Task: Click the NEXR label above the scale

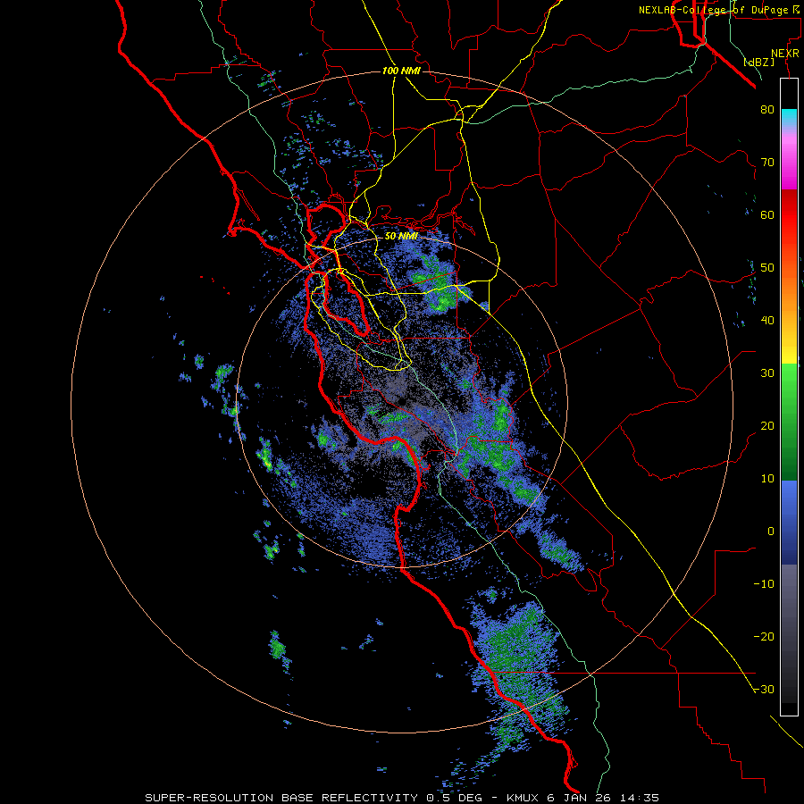Action: (784, 54)
